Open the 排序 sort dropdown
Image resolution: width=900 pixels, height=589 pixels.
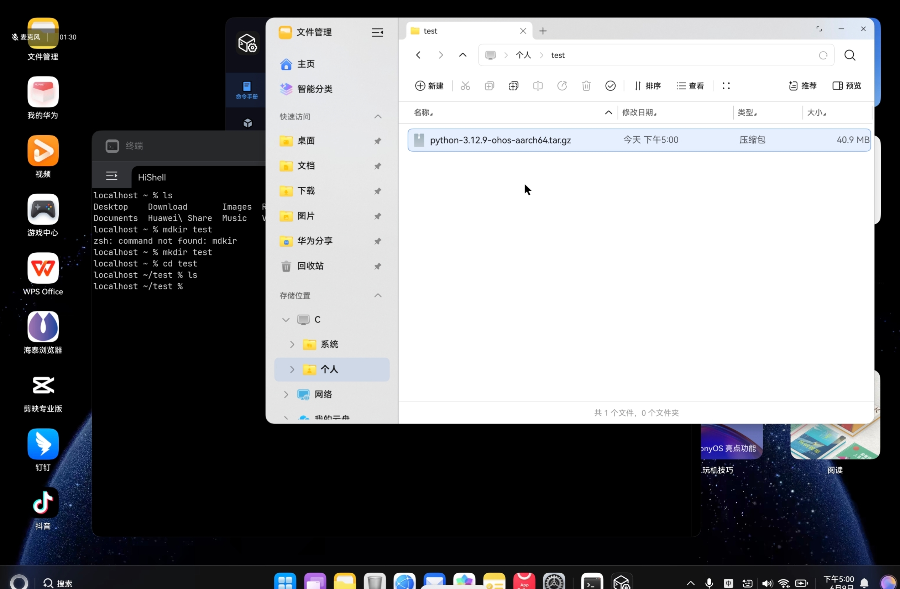click(x=647, y=86)
